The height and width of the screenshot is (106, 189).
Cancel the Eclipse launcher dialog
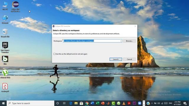pyautogui.click(x=129, y=59)
